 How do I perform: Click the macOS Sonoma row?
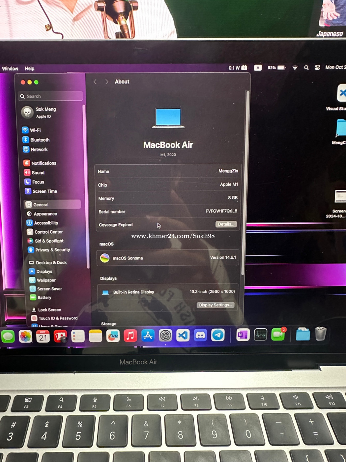click(168, 258)
